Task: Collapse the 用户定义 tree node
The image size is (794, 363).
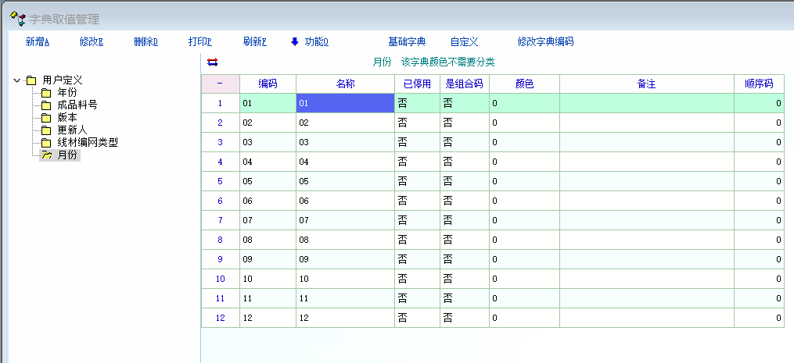Action: (17, 80)
